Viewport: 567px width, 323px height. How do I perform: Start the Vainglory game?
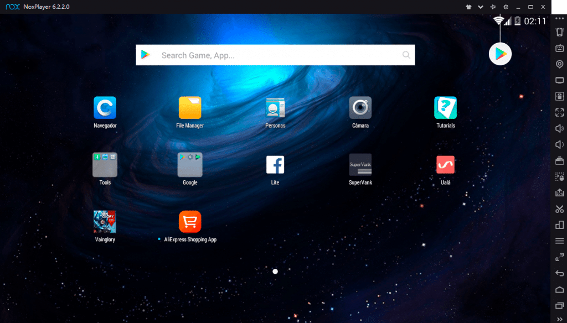[x=105, y=222]
